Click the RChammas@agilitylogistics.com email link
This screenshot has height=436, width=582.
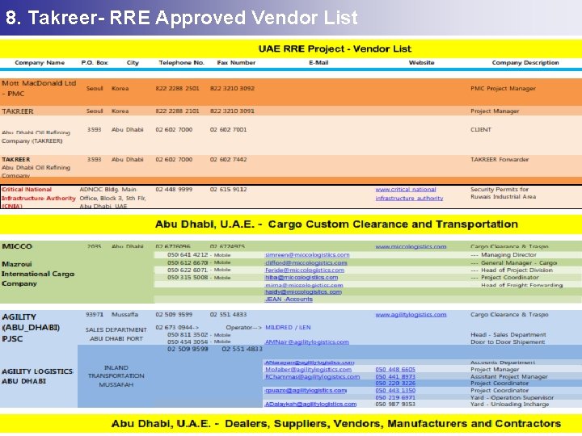point(312,377)
